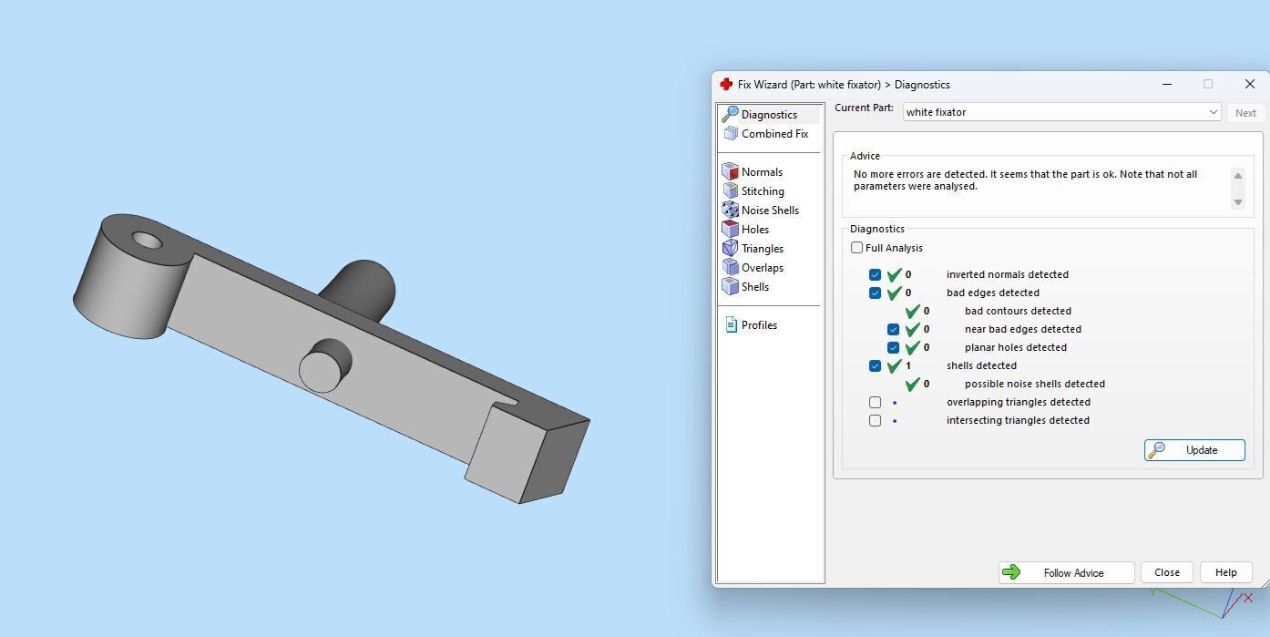The image size is (1270, 637).
Task: Click the magnifier icon on Update button
Action: 1156,449
